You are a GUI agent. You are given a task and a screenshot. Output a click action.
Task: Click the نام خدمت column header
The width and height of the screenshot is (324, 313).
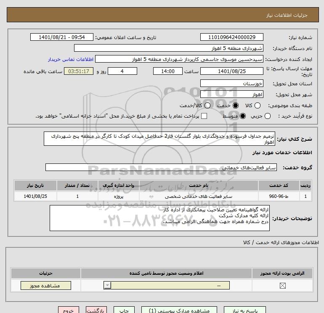tap(199, 185)
